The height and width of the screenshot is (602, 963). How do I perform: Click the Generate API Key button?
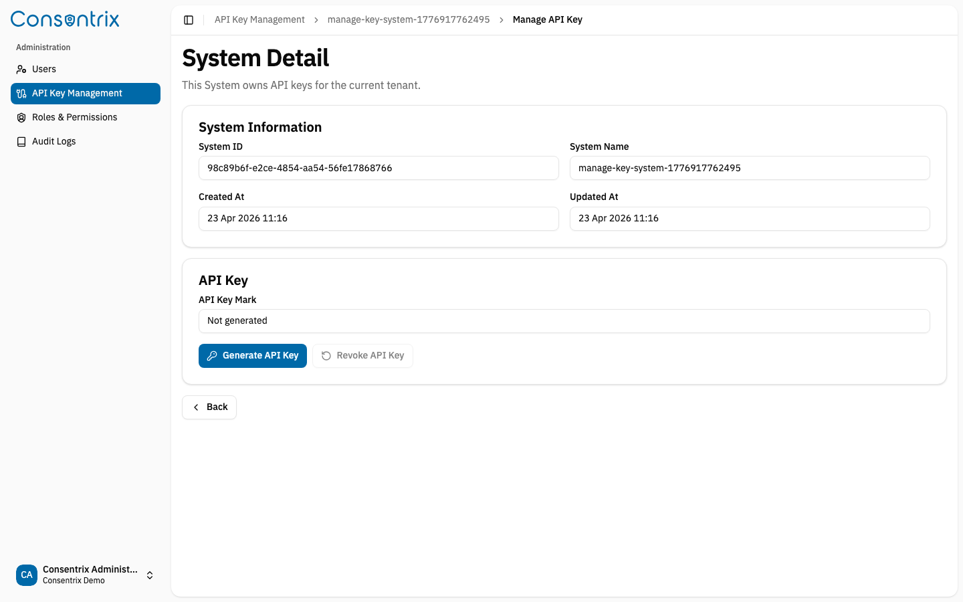pos(253,356)
